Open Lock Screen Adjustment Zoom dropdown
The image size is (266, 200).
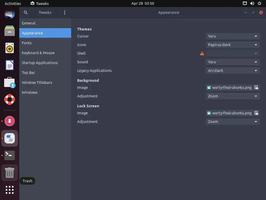click(232, 122)
